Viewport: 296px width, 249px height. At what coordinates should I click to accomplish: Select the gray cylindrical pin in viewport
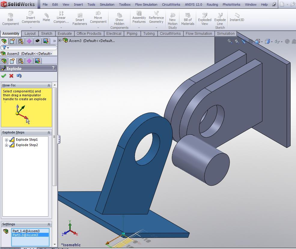(x=201, y=160)
